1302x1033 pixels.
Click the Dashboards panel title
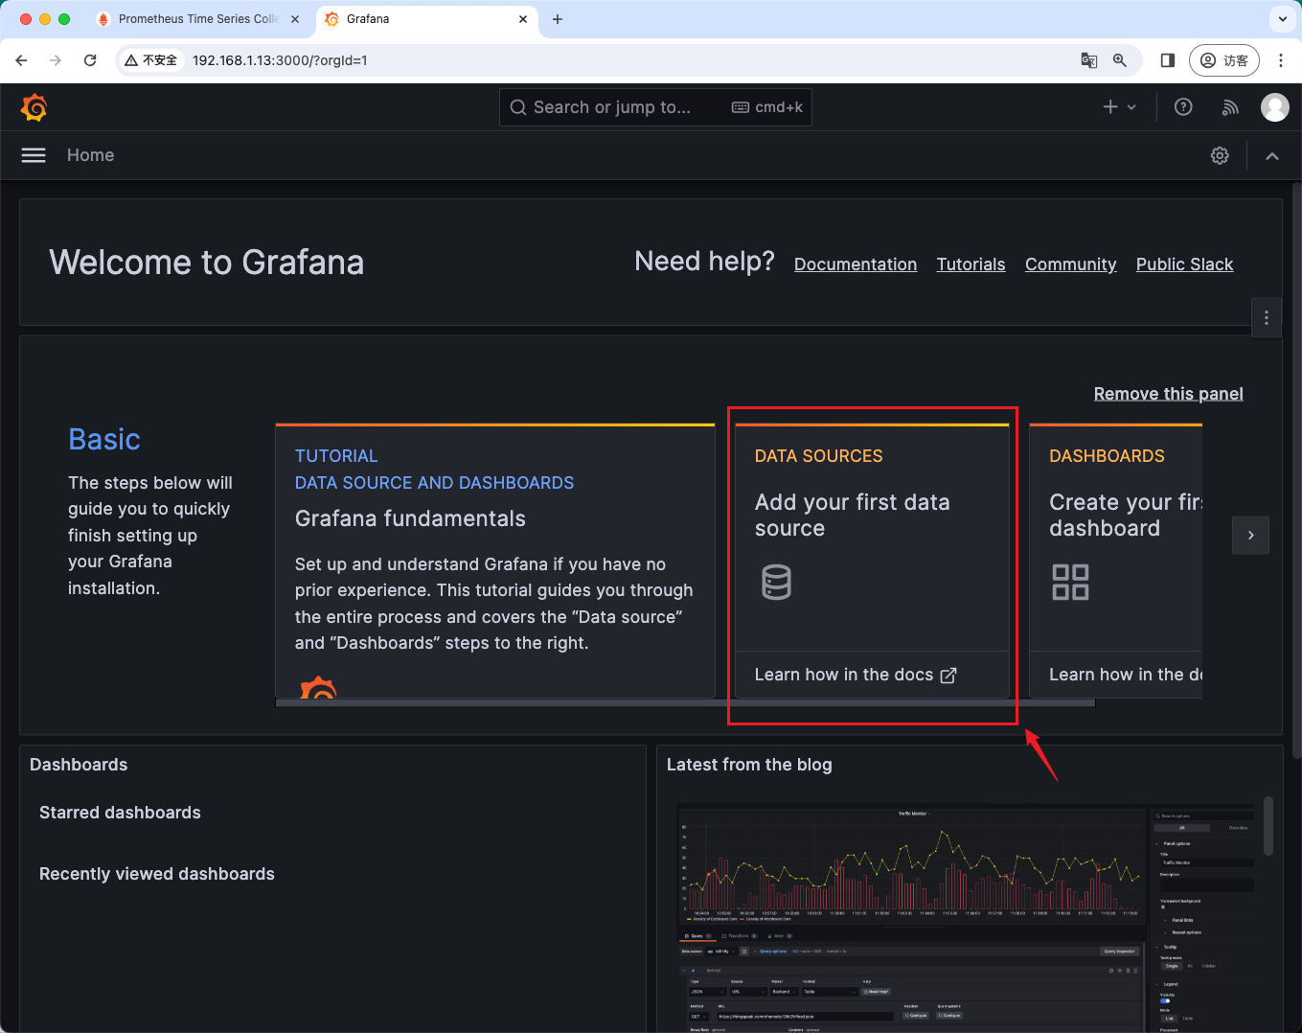(x=79, y=765)
